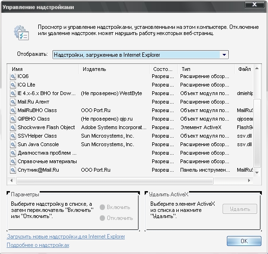Click file qipsear cell
Screen dimensions: 268x254
tap(245, 119)
